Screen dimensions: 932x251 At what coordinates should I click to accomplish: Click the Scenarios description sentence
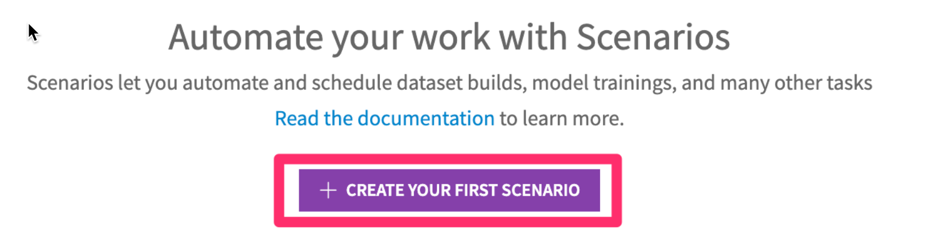(x=449, y=83)
